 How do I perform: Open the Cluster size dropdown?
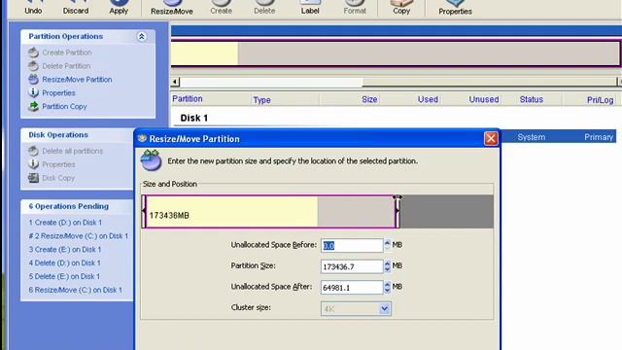(x=384, y=309)
